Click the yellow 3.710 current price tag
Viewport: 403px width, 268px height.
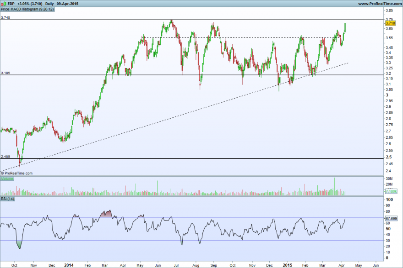click(390, 23)
